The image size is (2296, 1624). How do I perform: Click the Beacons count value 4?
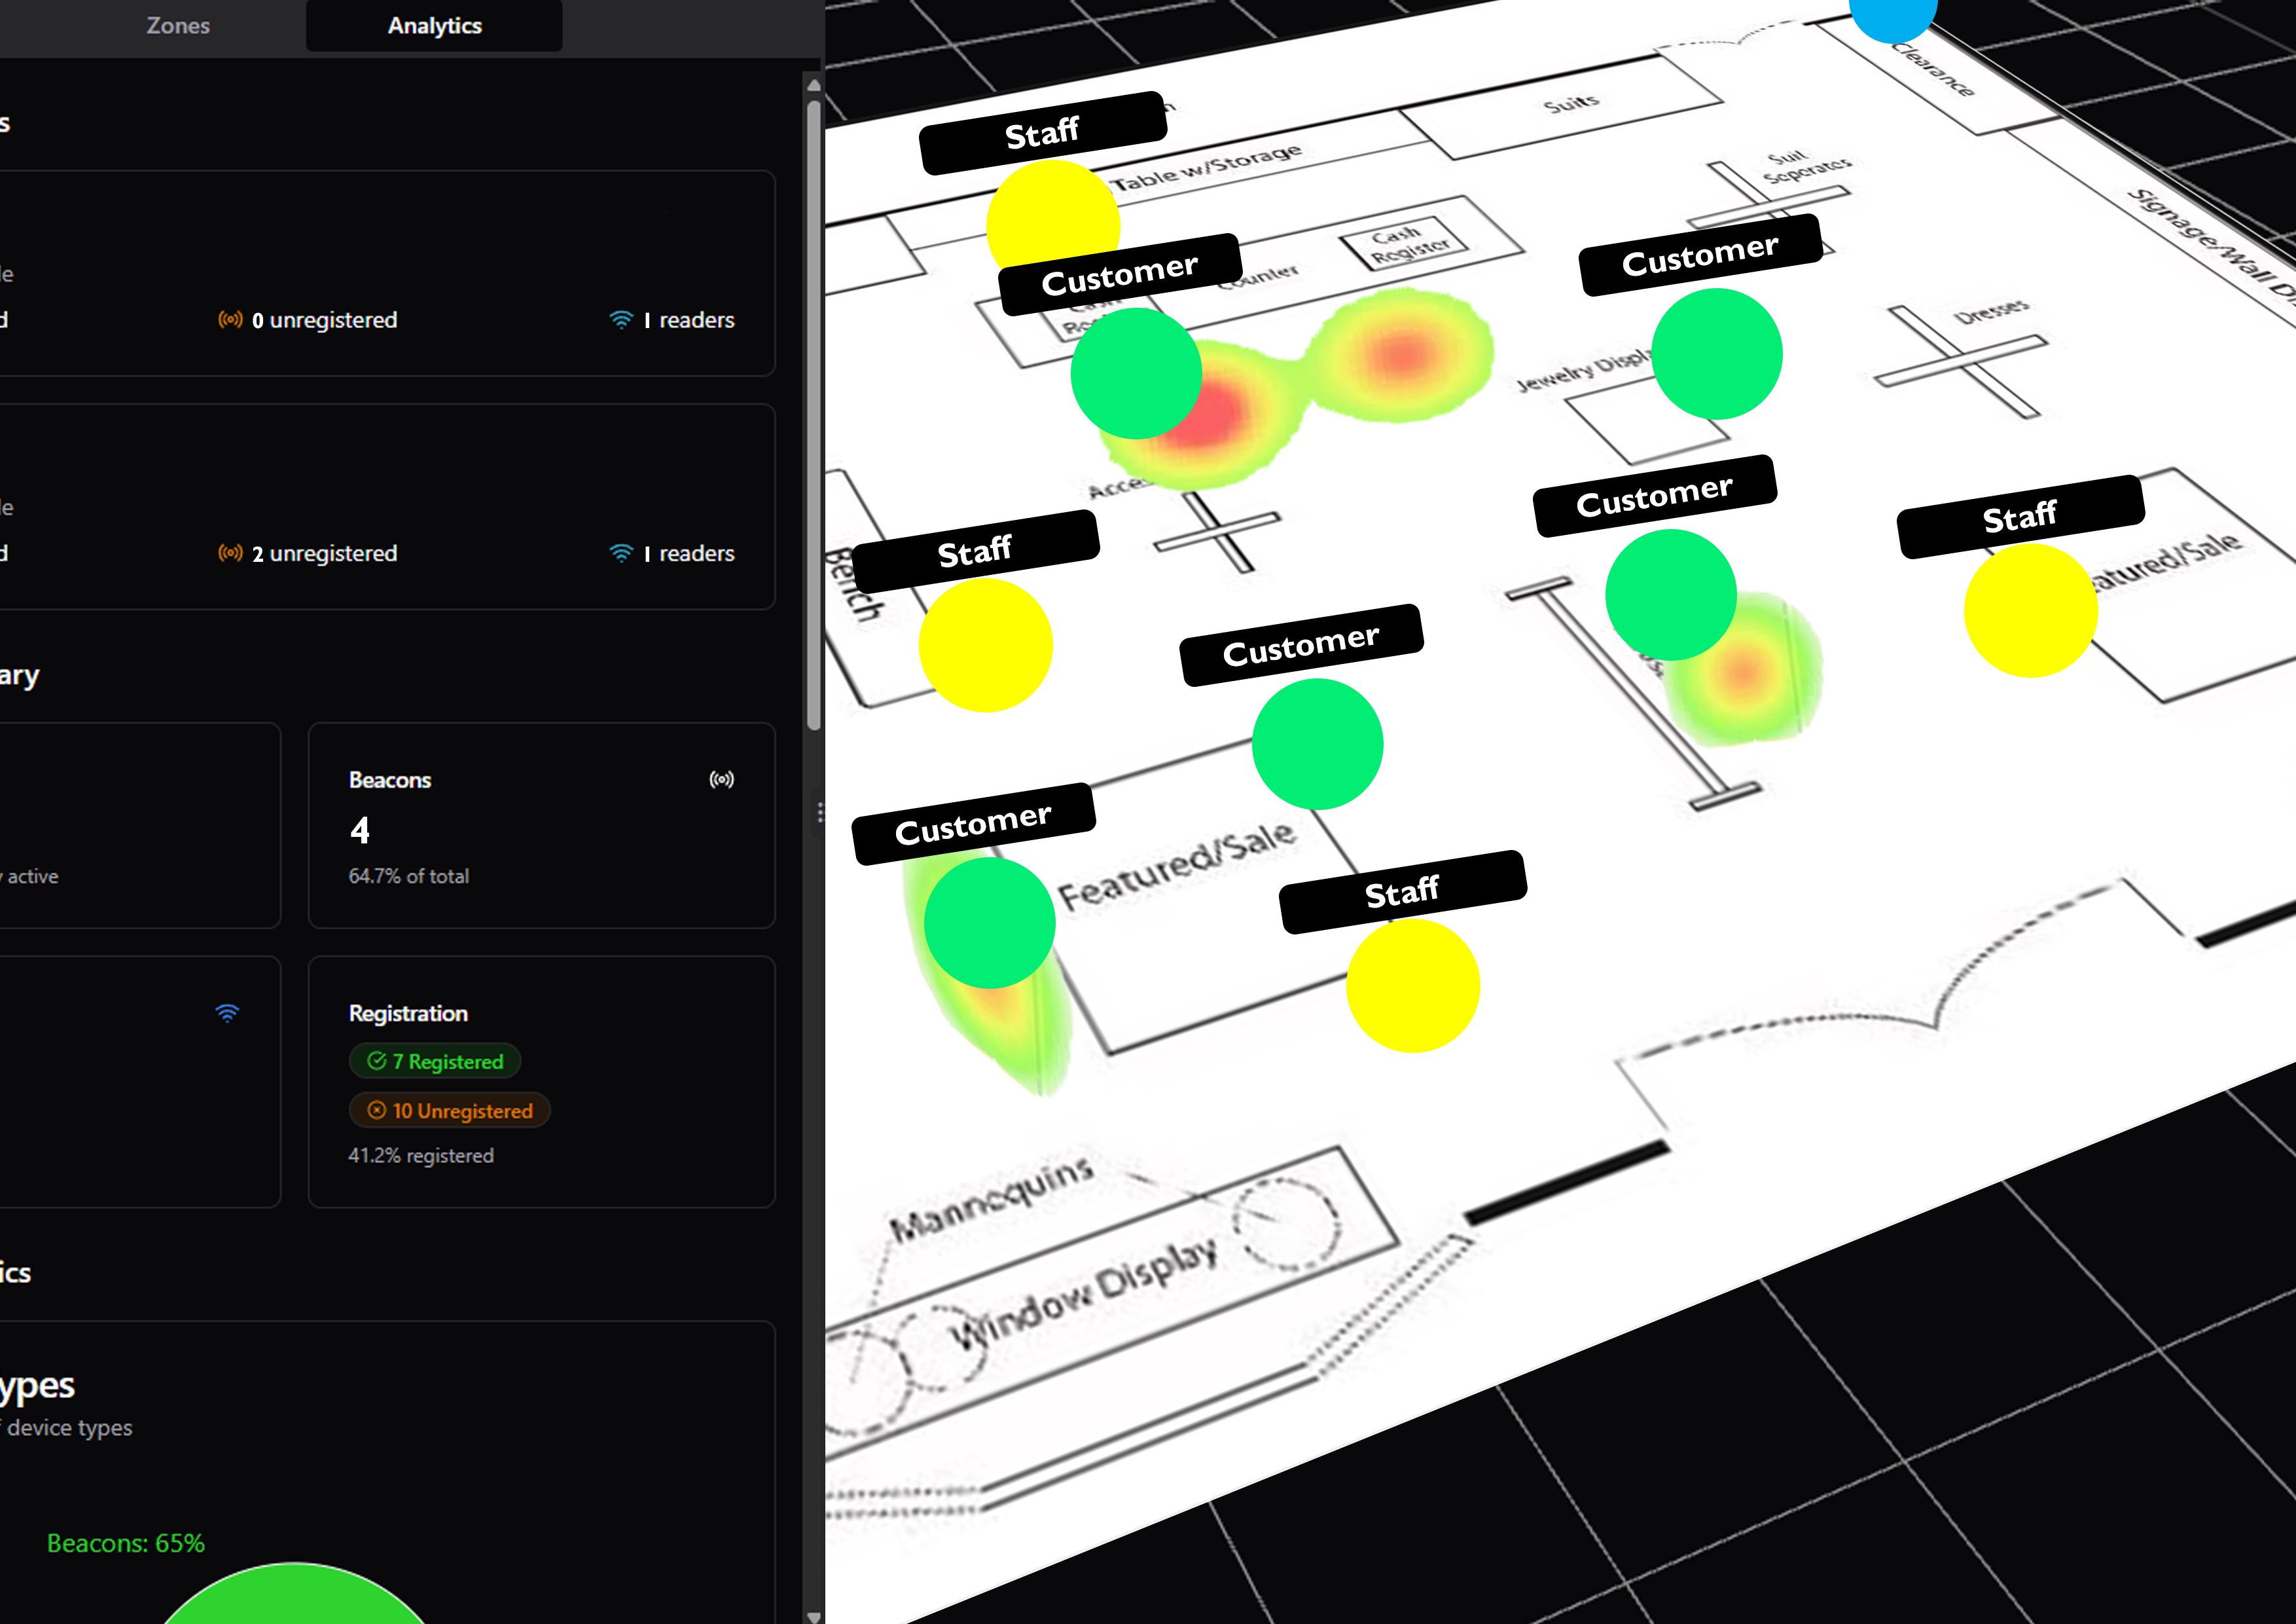tap(360, 830)
